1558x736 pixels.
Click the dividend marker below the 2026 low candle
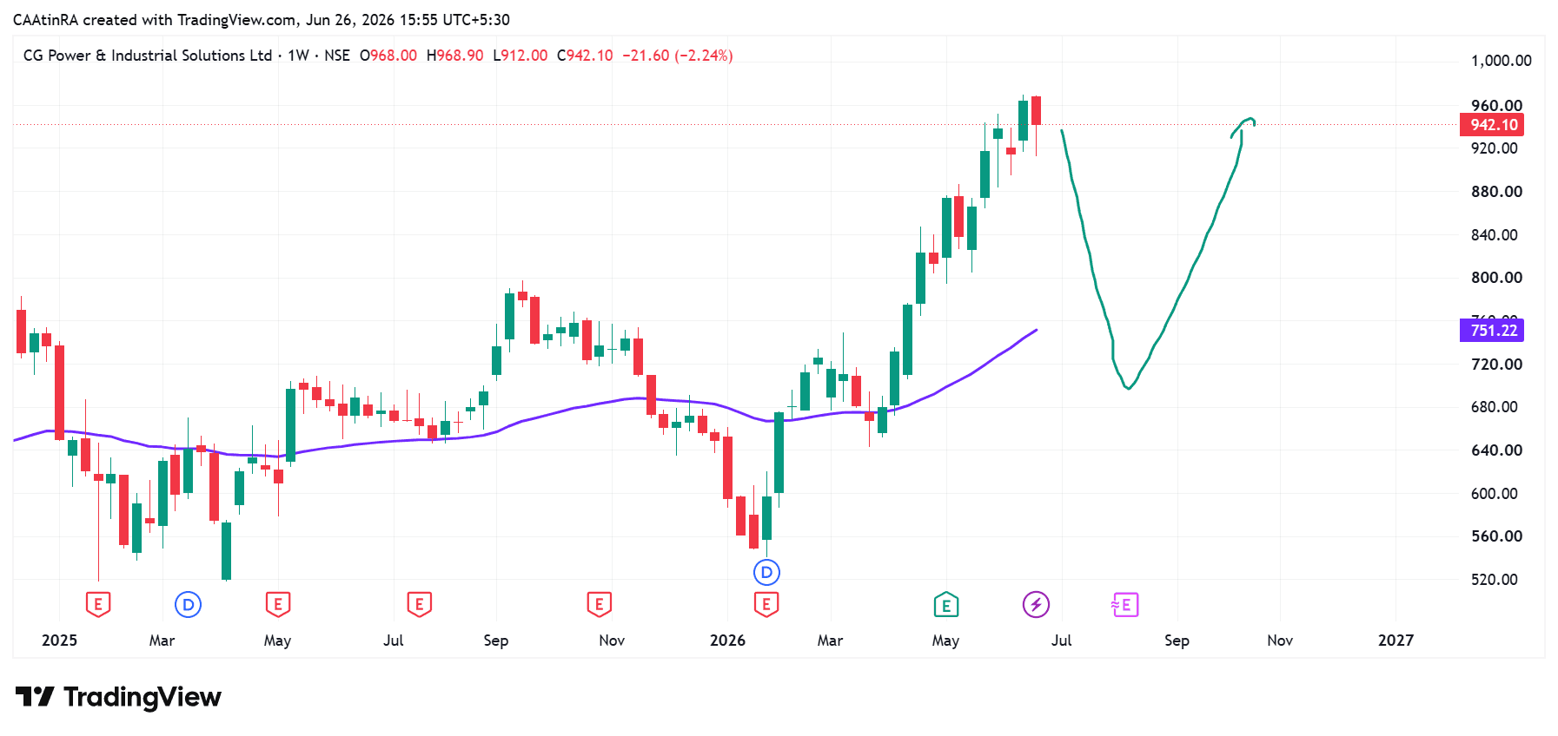(x=766, y=572)
